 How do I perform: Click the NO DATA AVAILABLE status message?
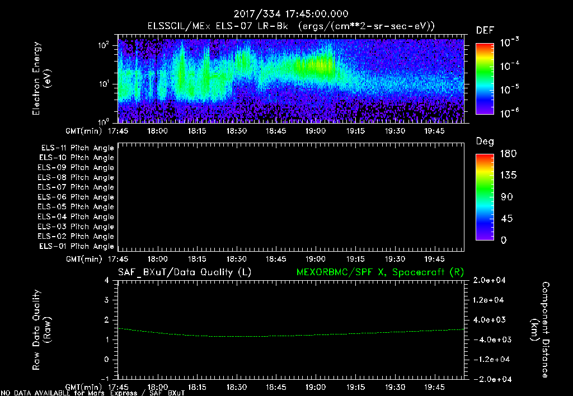click(93, 393)
